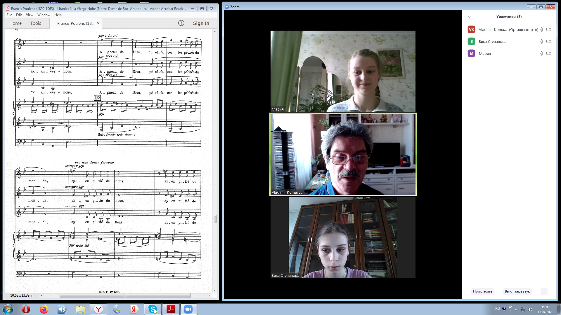Screen dimensions: 561x315
Task: Open Opera browser from taskbar
Action: [26, 309]
